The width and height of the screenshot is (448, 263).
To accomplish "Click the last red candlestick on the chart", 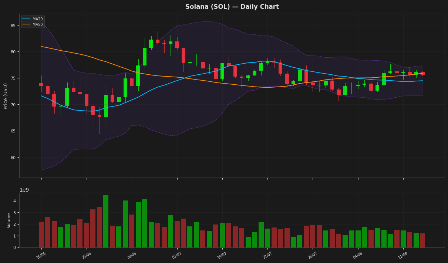I will click(422, 73).
